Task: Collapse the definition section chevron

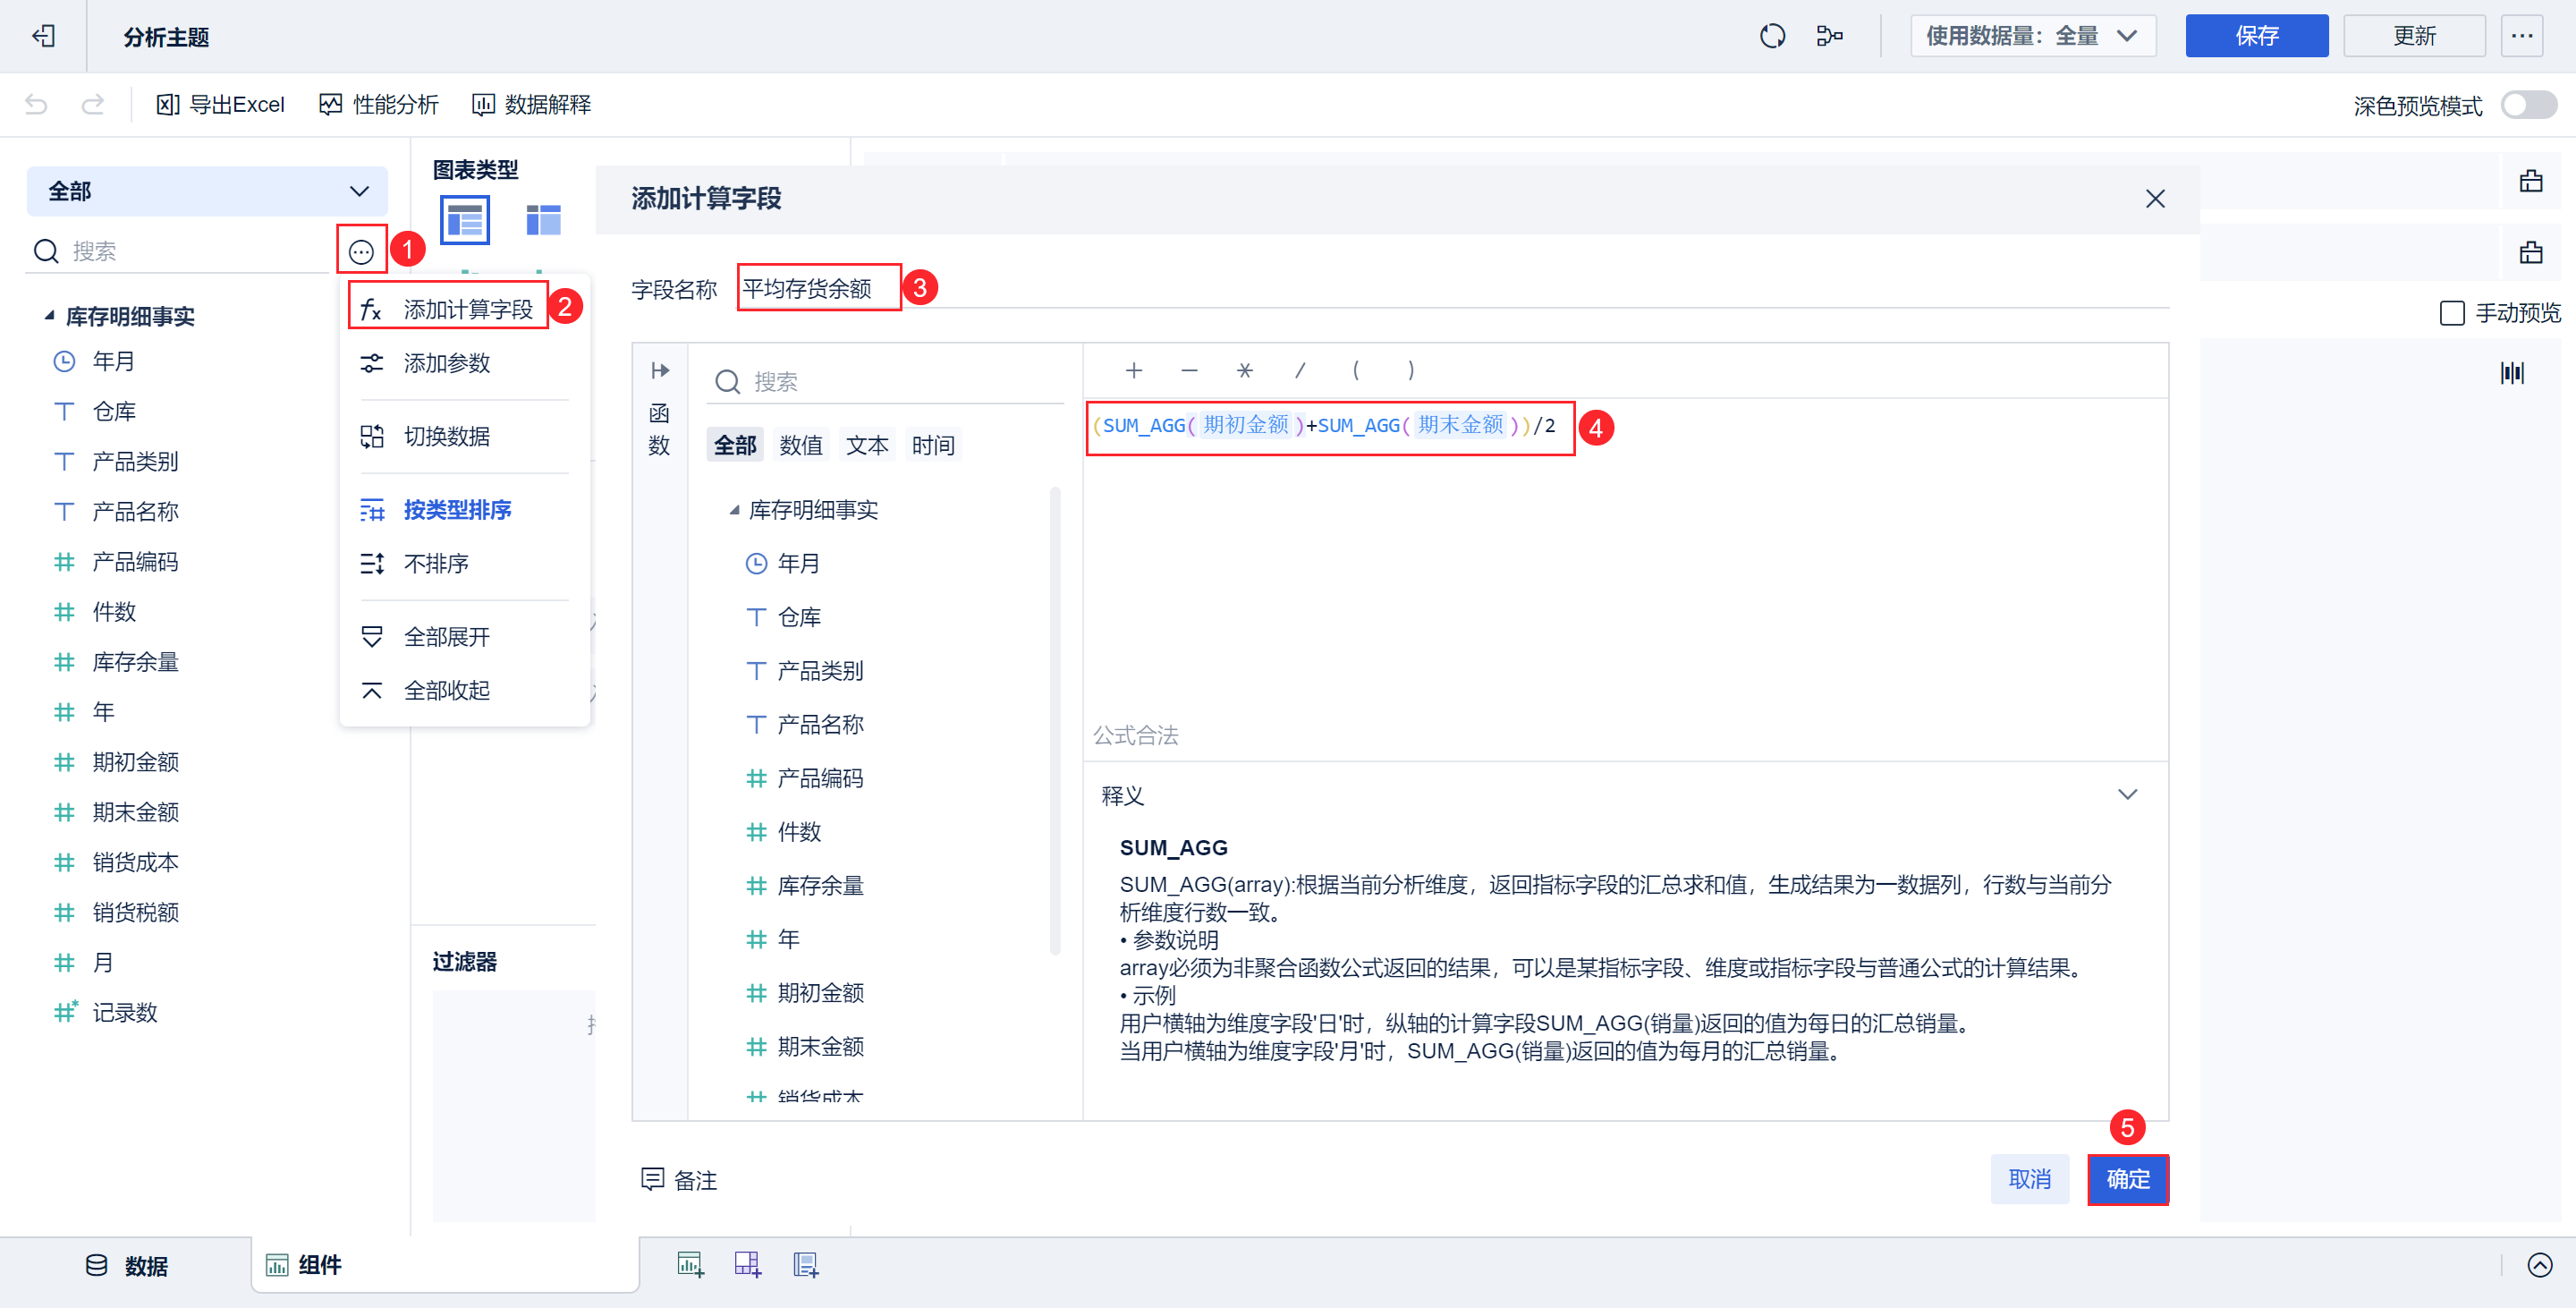Action: click(x=2127, y=794)
